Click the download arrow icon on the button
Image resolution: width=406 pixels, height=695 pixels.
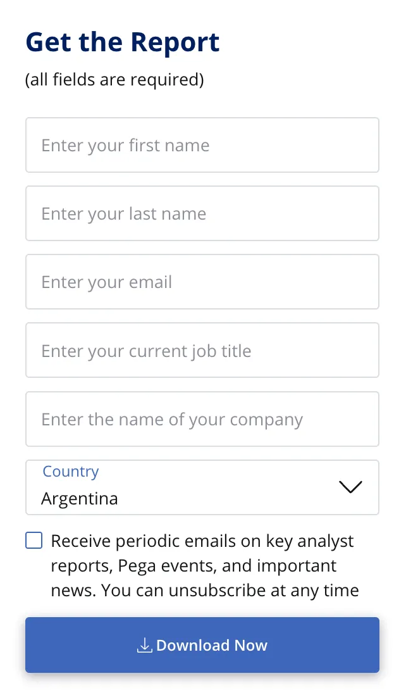click(x=145, y=645)
